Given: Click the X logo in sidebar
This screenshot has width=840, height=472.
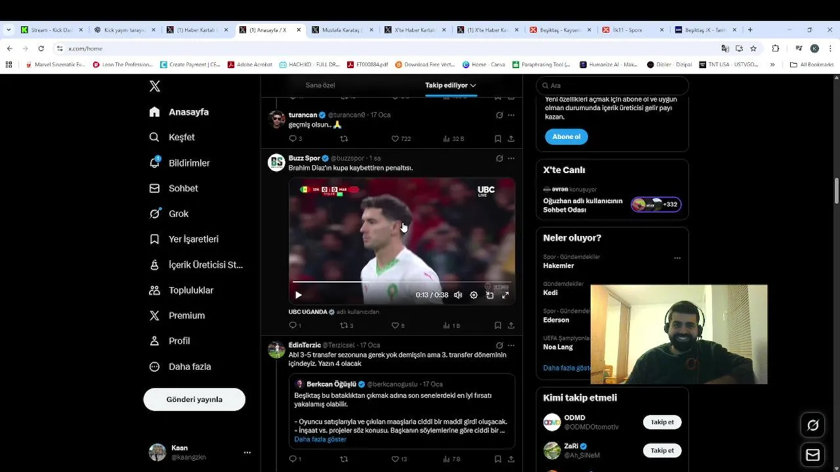Looking at the screenshot, I should (x=155, y=86).
